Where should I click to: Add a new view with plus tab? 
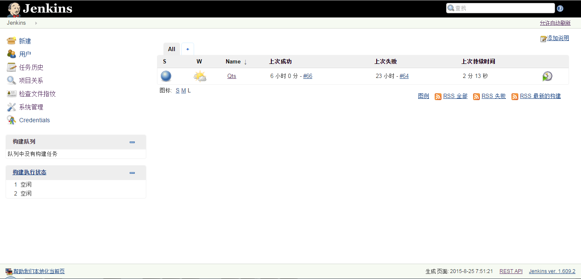point(188,49)
